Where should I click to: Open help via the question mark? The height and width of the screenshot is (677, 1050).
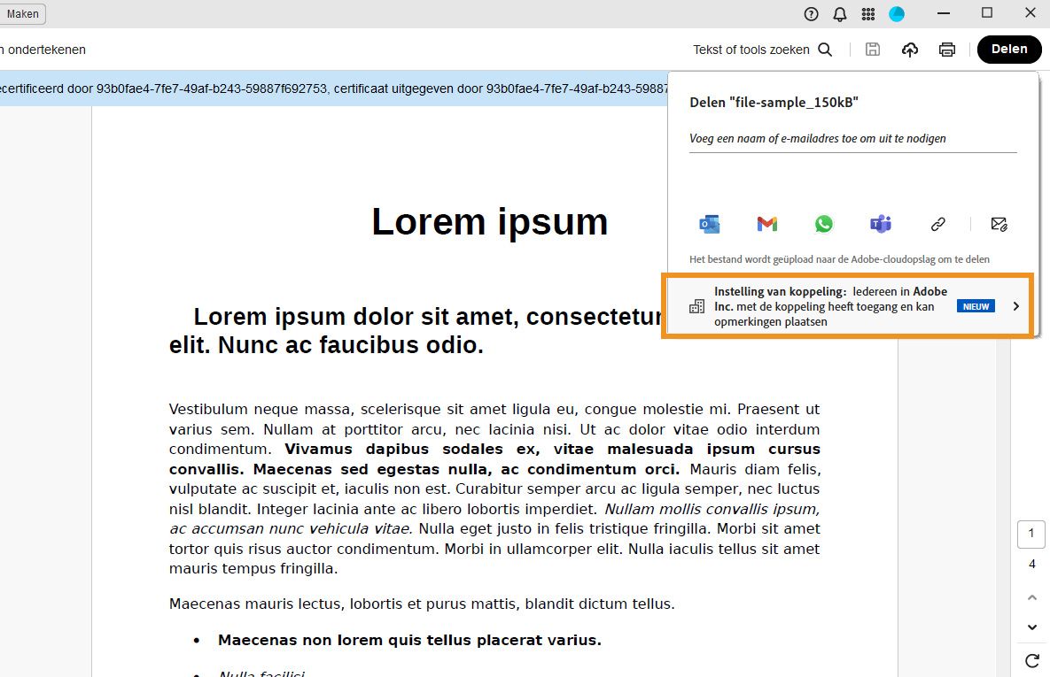click(810, 13)
